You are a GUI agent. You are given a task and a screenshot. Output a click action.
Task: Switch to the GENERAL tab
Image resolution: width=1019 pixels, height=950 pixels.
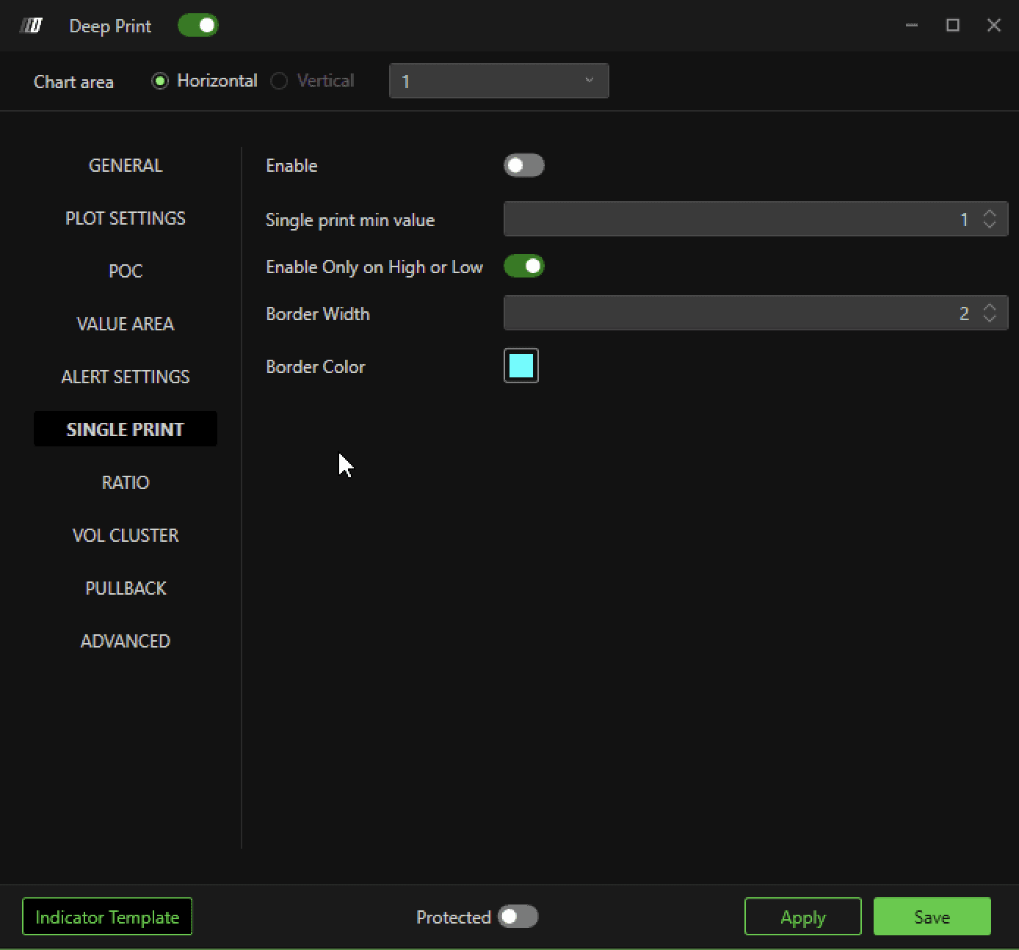tap(126, 165)
